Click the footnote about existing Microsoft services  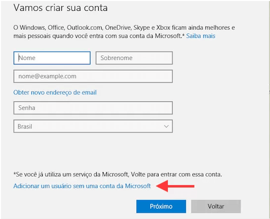point(118,174)
